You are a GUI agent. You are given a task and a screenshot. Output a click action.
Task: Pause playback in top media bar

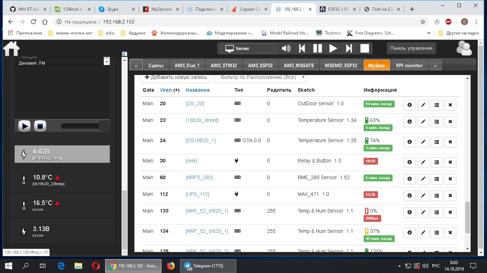click(317, 48)
